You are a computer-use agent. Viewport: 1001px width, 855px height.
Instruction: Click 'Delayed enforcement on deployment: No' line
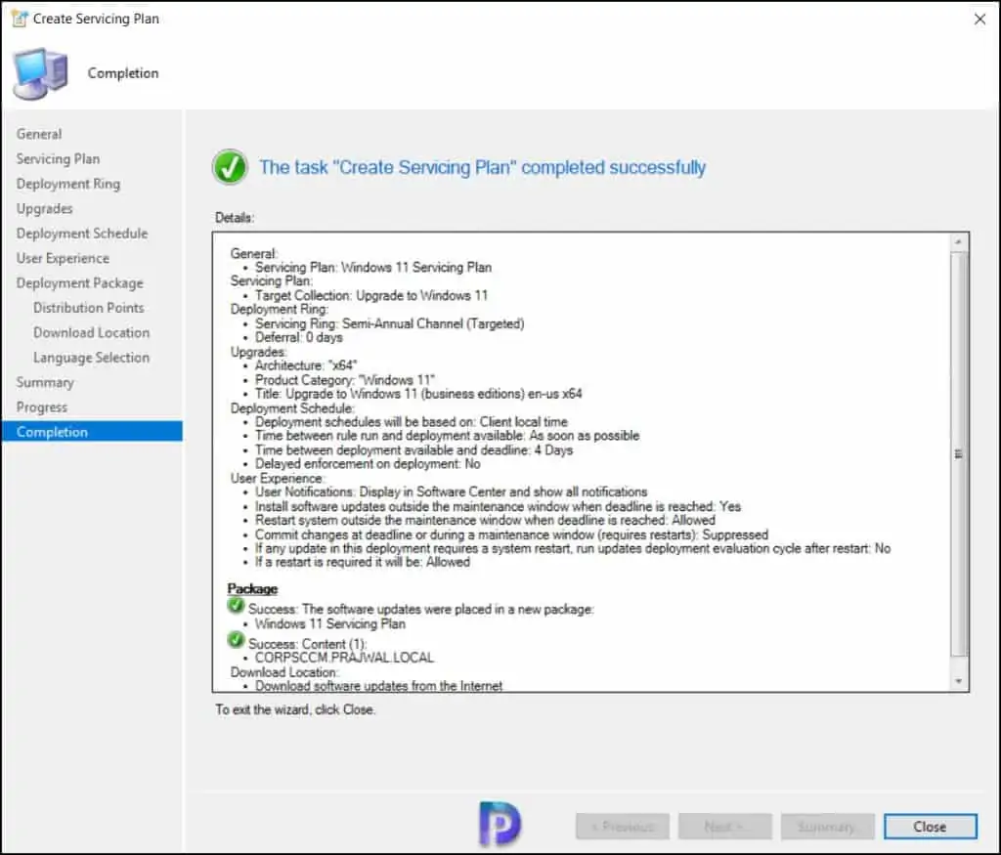click(368, 464)
